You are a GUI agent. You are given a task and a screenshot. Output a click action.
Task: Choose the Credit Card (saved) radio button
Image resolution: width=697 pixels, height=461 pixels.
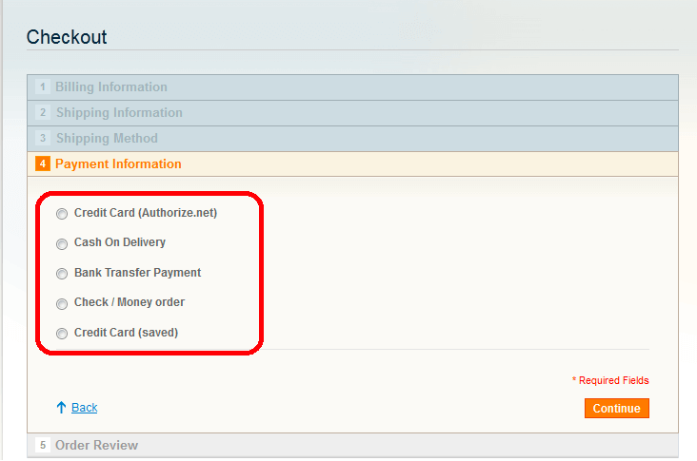click(63, 334)
